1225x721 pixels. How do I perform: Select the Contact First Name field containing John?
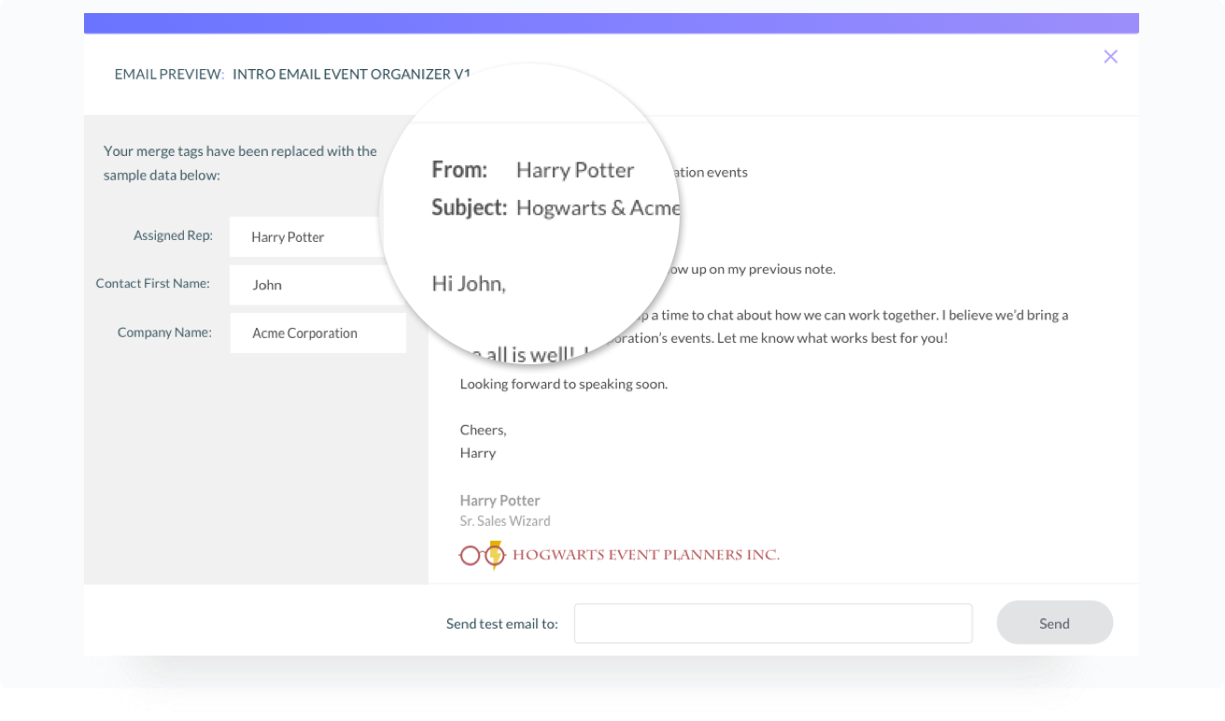pos(308,285)
